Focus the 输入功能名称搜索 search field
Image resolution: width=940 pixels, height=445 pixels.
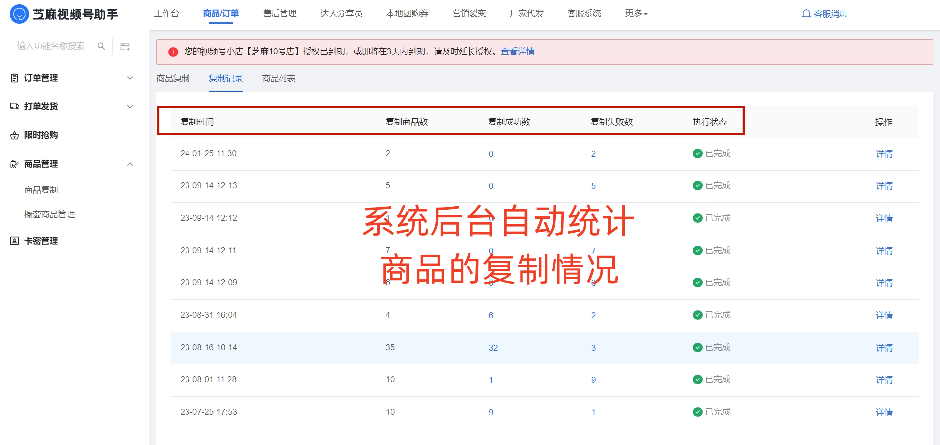(x=61, y=46)
